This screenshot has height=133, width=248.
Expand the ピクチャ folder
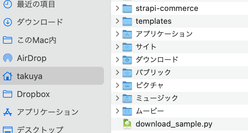pos(117,85)
